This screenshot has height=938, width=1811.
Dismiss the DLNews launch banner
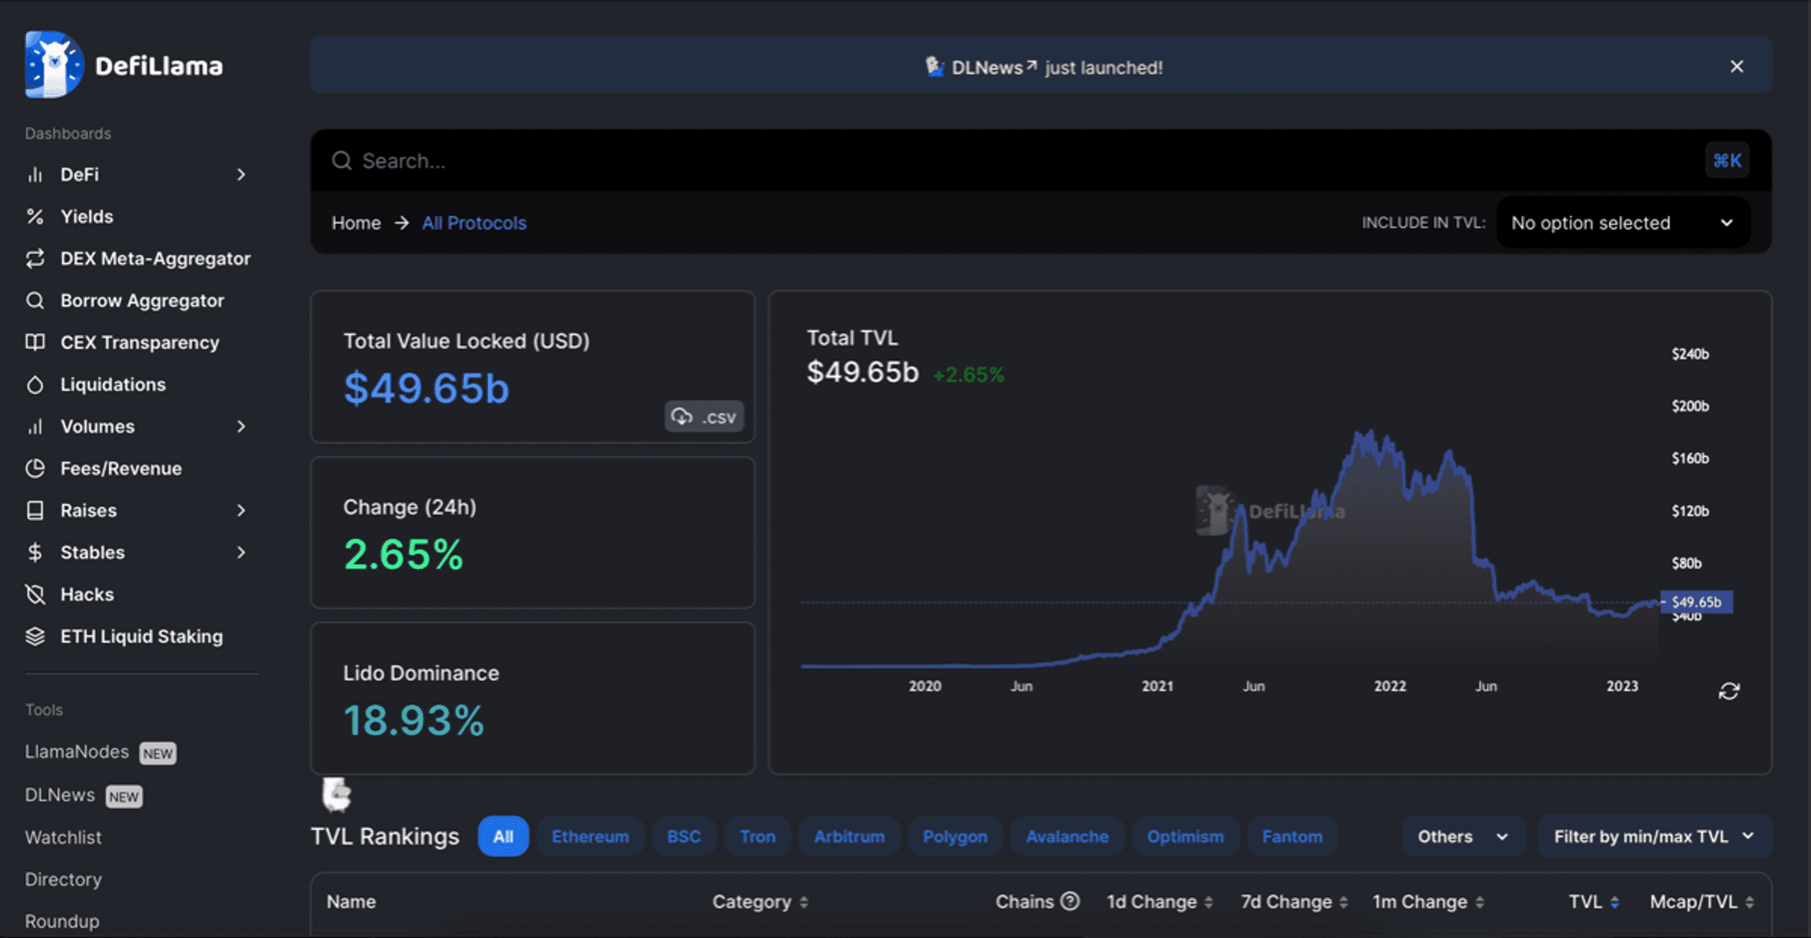[x=1737, y=66]
